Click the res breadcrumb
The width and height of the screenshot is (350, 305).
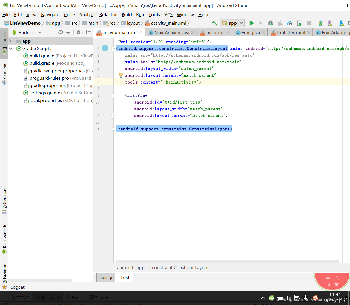pos(110,23)
